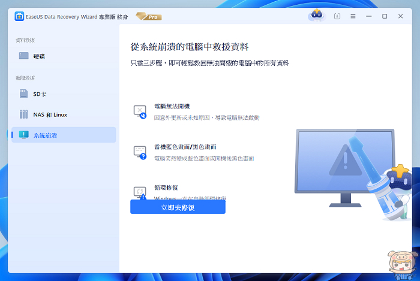
Task: Select SD卡 in sidebar
Action: pyautogui.click(x=64, y=94)
